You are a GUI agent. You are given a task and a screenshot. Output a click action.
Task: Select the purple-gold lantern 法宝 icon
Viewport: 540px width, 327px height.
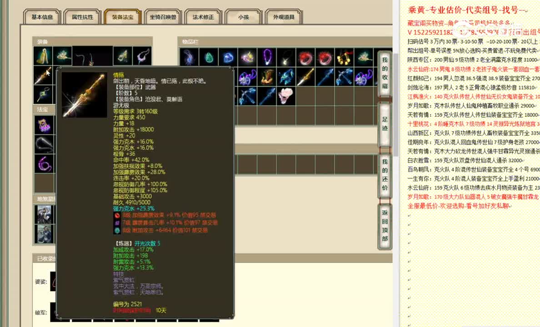click(44, 124)
